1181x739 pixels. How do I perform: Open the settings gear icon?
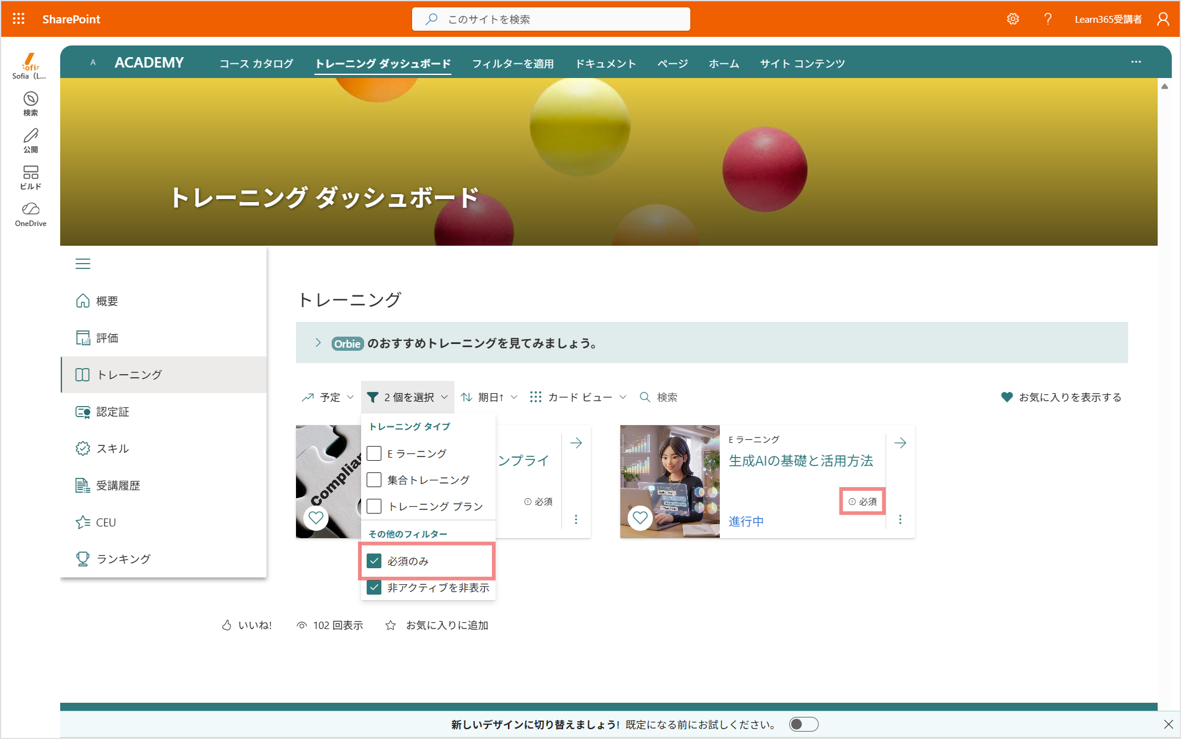click(x=1013, y=19)
